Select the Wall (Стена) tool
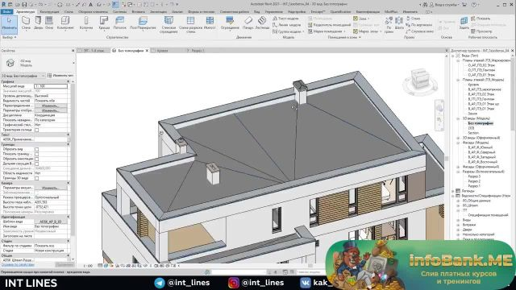Image resolution: width=516 pixels, height=290 pixels. tap(26, 23)
